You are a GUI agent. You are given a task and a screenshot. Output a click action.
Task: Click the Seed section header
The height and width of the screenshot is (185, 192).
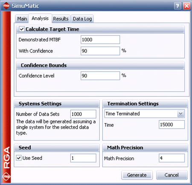point(57,147)
